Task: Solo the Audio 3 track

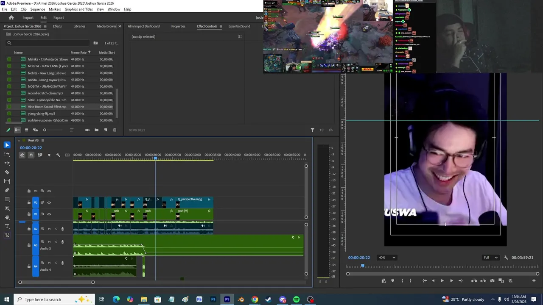Action: click(56, 242)
